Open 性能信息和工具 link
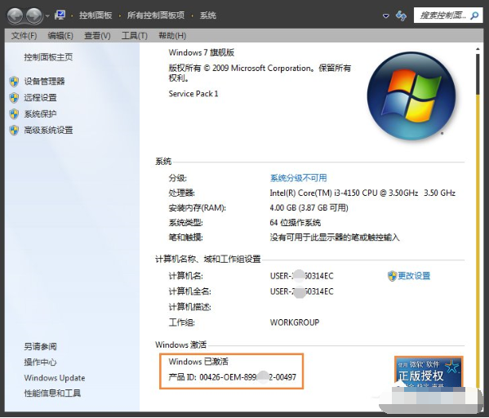This screenshot has height=418, width=489. [52, 394]
